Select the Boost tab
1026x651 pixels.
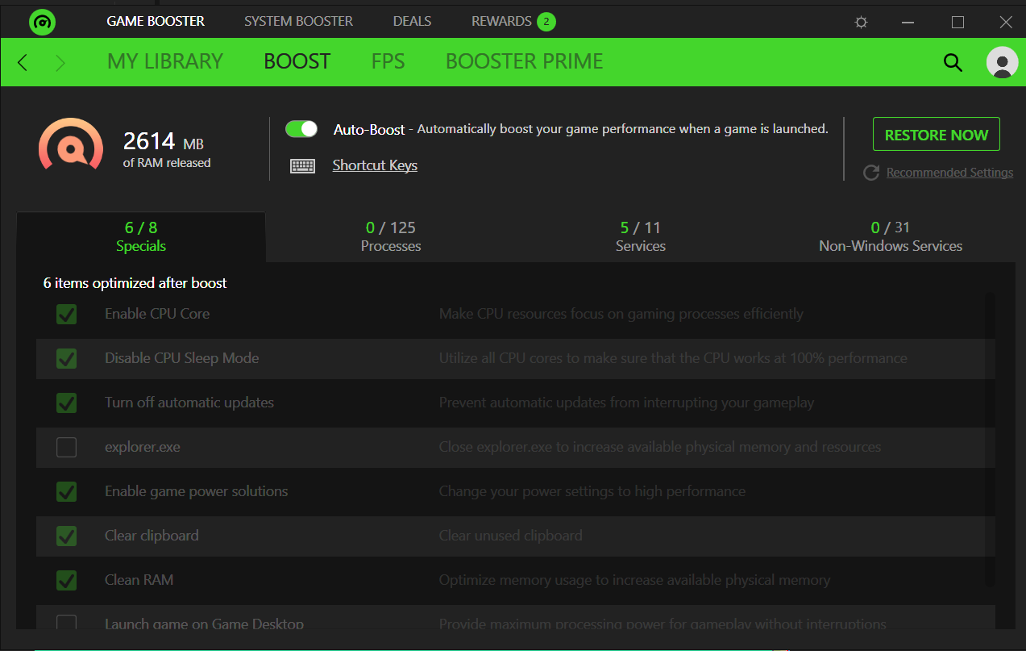click(x=297, y=61)
